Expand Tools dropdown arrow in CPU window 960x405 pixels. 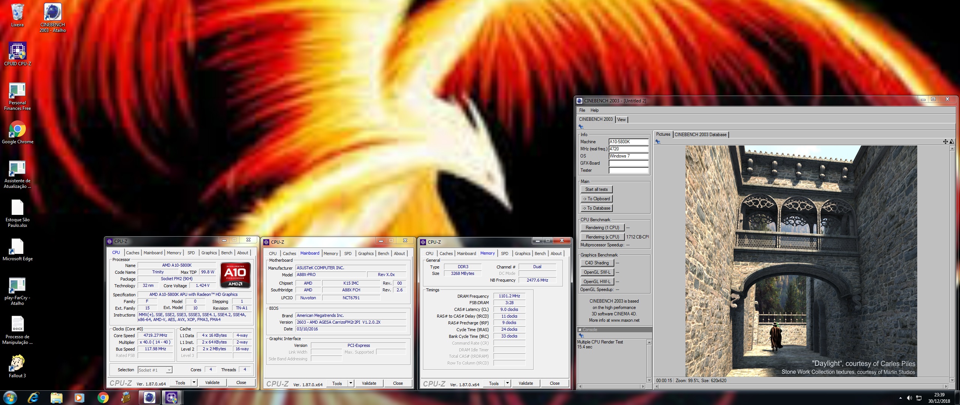pyautogui.click(x=194, y=382)
